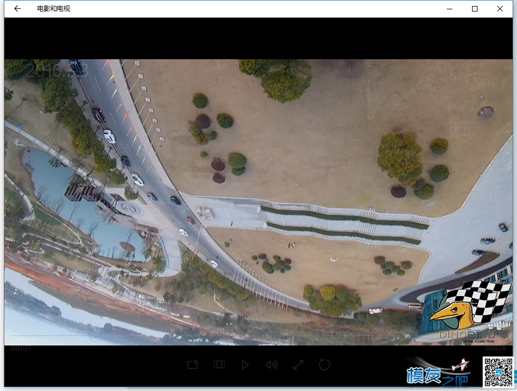Click the paused aerial video frame
Viewport: 517px width, 391px height.
259,202
